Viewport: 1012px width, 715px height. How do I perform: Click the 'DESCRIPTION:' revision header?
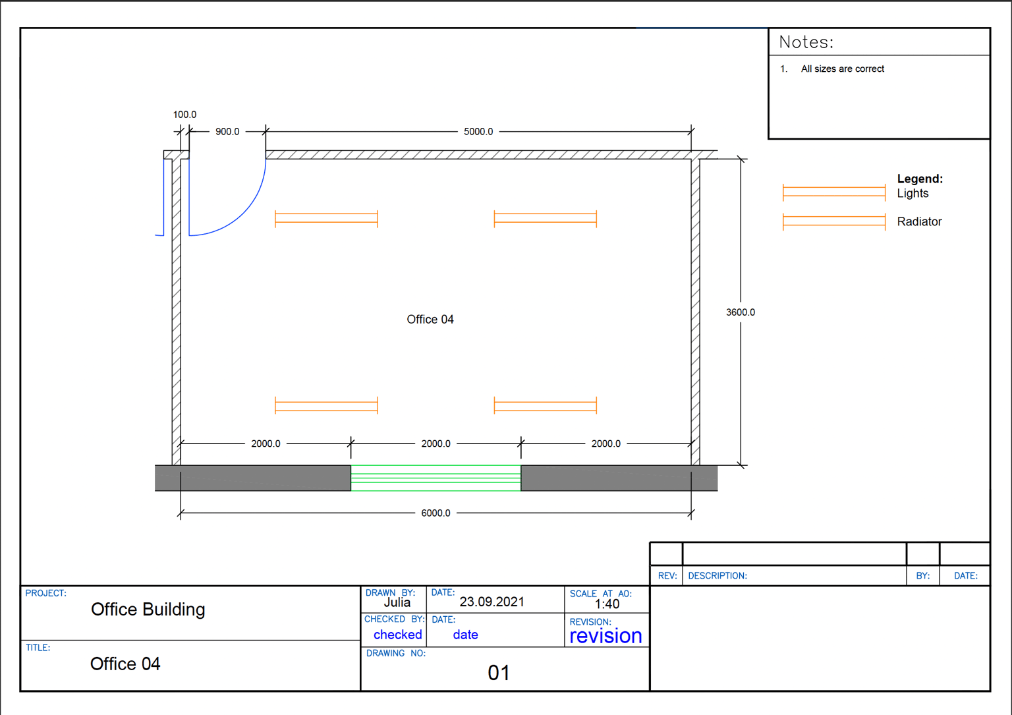tap(717, 576)
